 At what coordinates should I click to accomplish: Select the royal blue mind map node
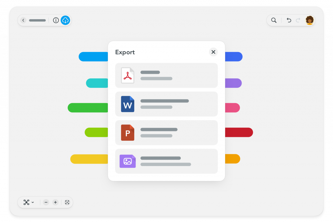(234, 57)
